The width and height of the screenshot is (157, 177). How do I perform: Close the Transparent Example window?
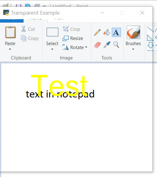142,13
